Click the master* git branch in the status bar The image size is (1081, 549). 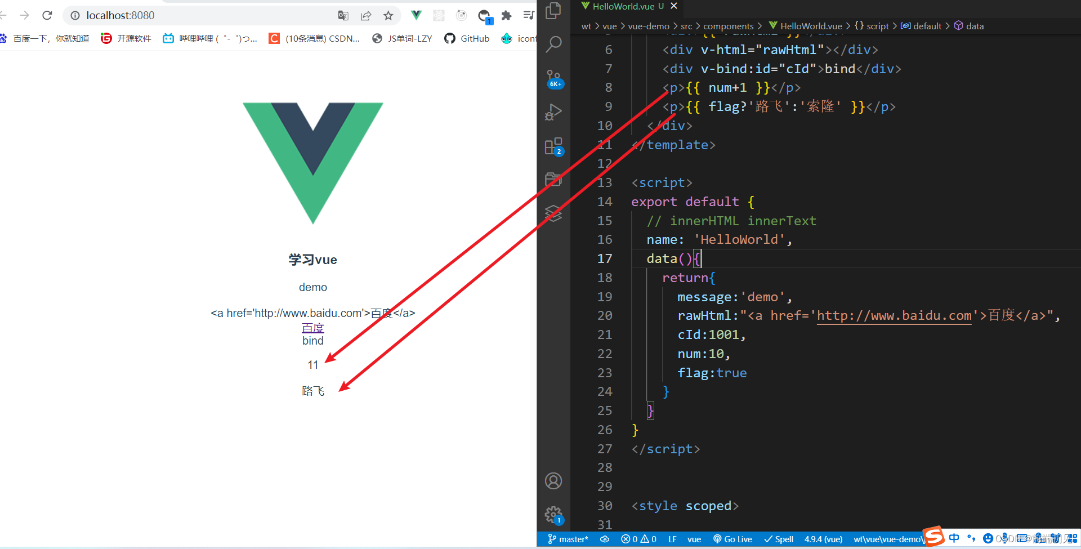click(568, 539)
